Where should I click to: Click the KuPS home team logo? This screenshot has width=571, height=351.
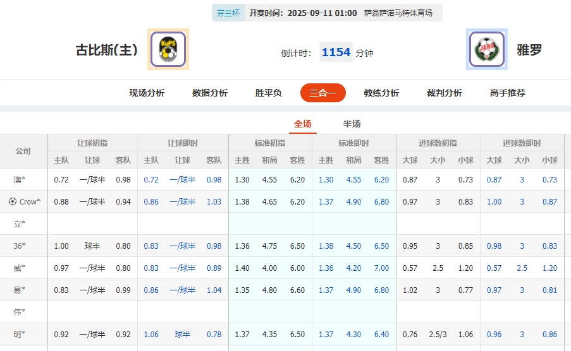tap(168, 49)
